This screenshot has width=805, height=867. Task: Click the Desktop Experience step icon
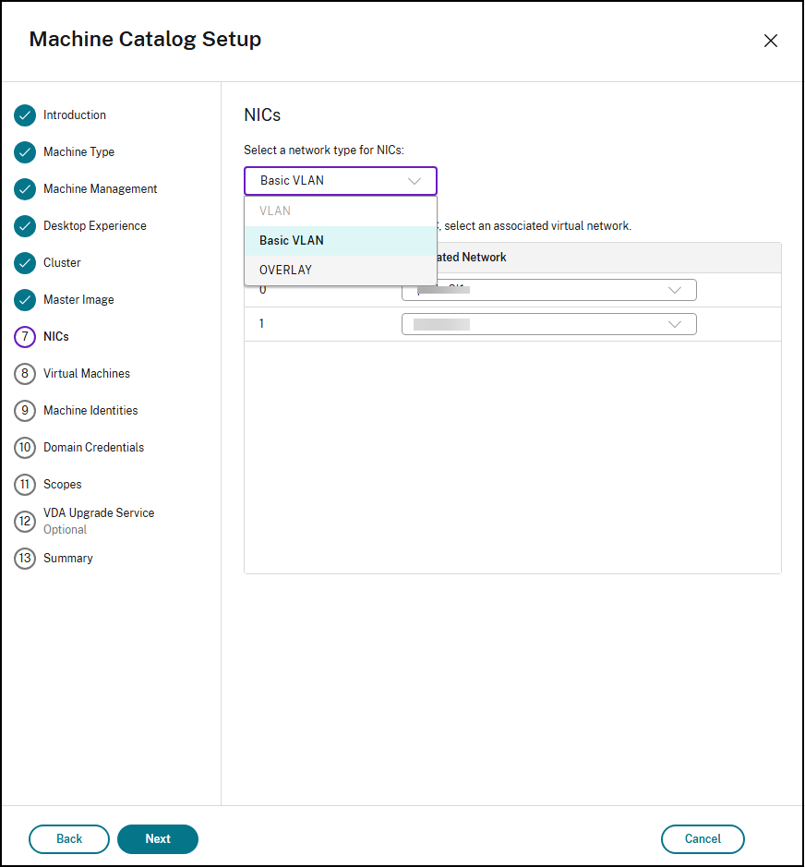(25, 226)
